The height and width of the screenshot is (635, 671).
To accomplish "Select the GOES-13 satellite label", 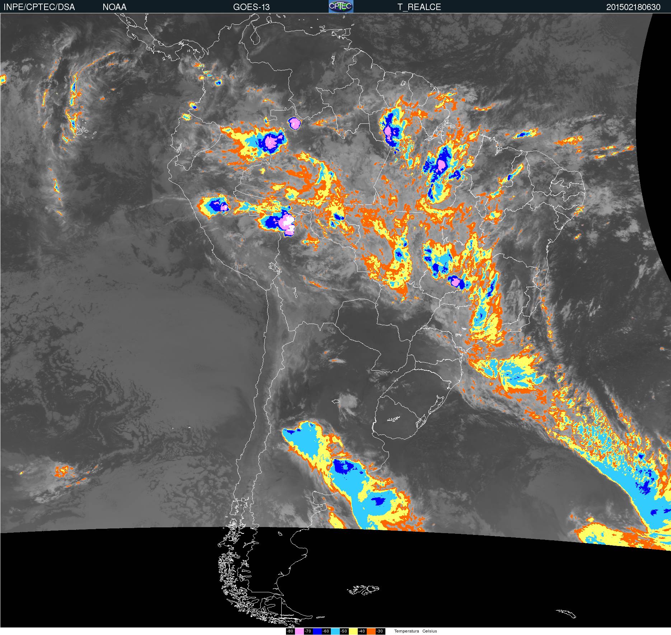I will point(251,7).
